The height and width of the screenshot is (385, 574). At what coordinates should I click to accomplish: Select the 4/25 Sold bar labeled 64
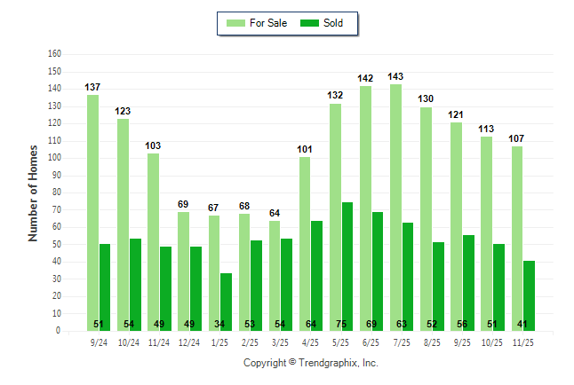317,275
